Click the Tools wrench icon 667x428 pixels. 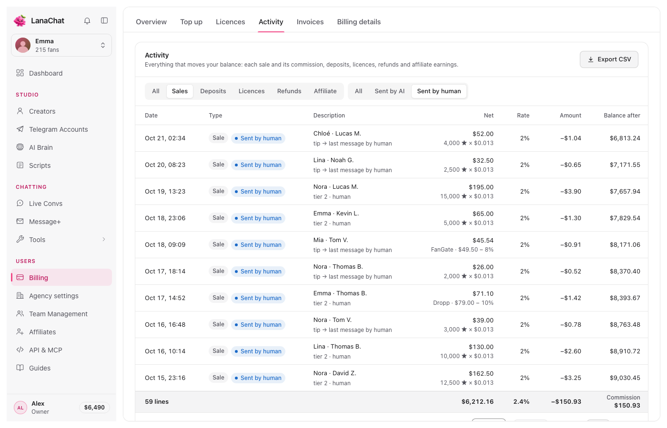(x=20, y=239)
